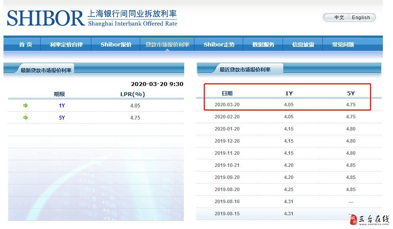The width and height of the screenshot is (393, 229).
Task: Click the LPR(%) column header
Action: pyautogui.click(x=133, y=94)
